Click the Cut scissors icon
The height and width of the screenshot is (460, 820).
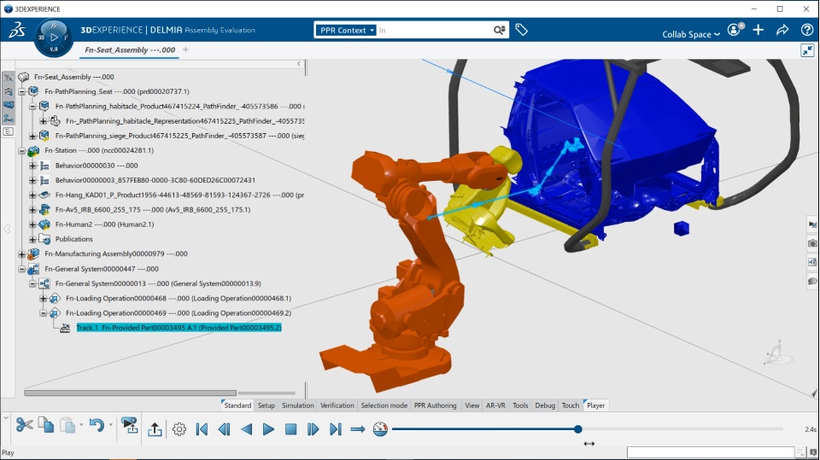click(24, 425)
